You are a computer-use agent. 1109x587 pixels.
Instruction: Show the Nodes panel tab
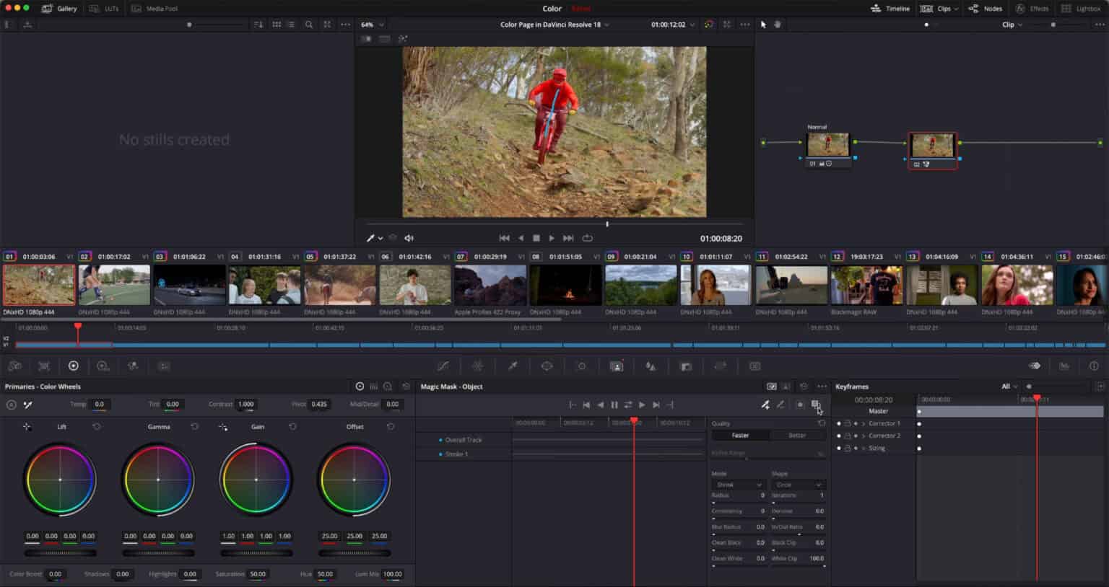click(x=986, y=9)
